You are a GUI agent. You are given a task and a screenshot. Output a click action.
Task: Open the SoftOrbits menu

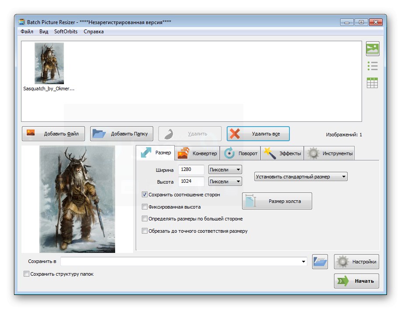pyautogui.click(x=66, y=32)
